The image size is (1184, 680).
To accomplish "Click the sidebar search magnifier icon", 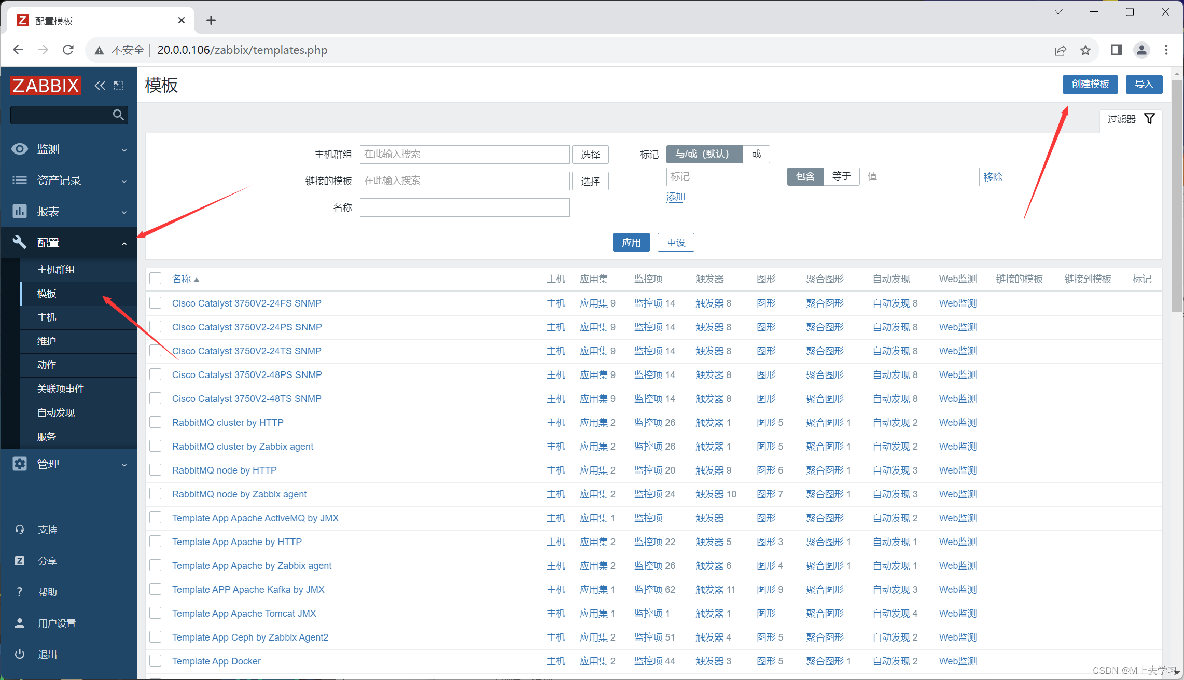I will click(x=118, y=115).
